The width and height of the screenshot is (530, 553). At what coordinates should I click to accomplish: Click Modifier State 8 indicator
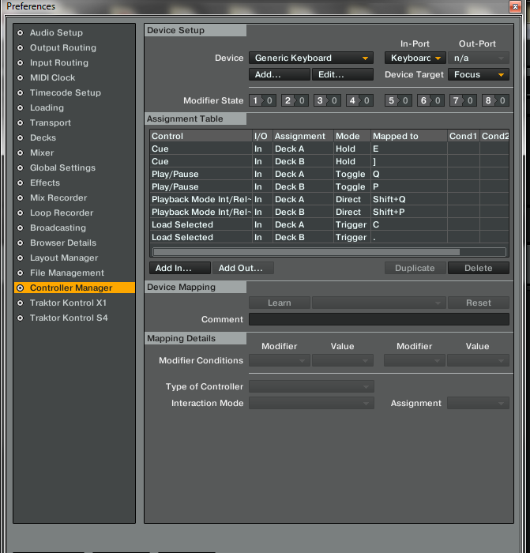pos(496,100)
